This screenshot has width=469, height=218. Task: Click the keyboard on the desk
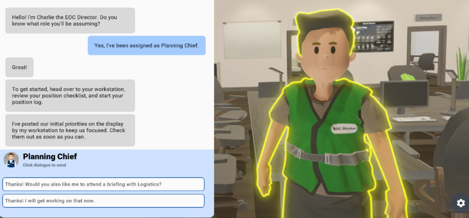(414, 119)
